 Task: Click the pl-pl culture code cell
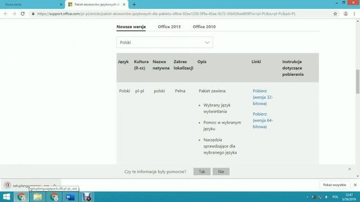tap(139, 91)
